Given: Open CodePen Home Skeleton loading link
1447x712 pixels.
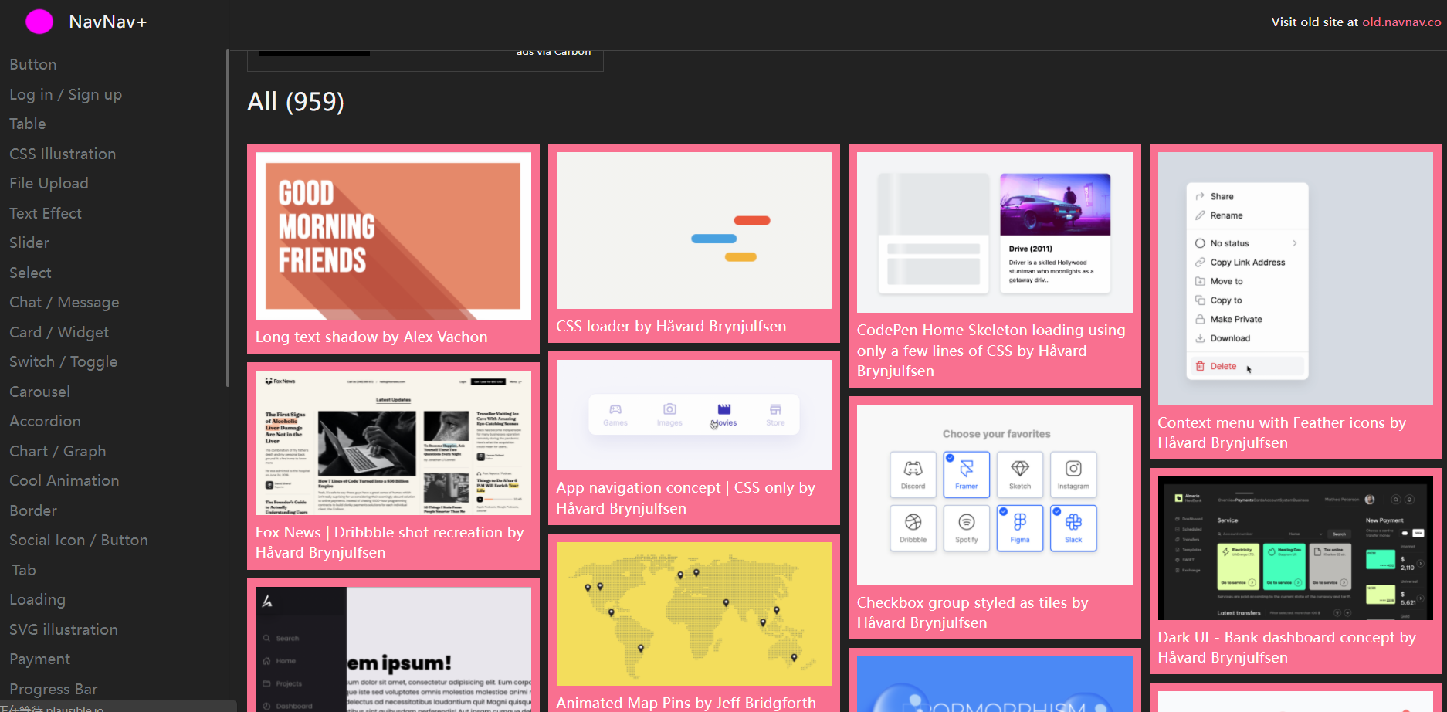Looking at the screenshot, I should [991, 351].
